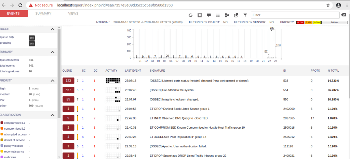Collapse the Toggle section chevron
Viewport: 350px width, 159px height.
[x=52, y=29]
